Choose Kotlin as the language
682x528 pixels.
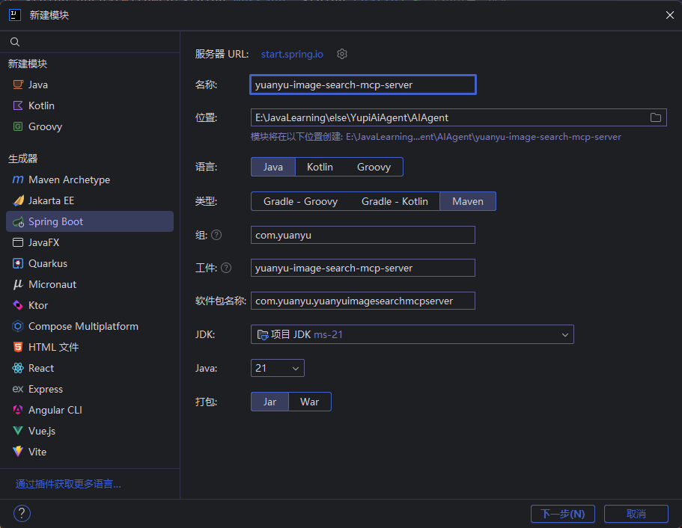[x=320, y=167]
